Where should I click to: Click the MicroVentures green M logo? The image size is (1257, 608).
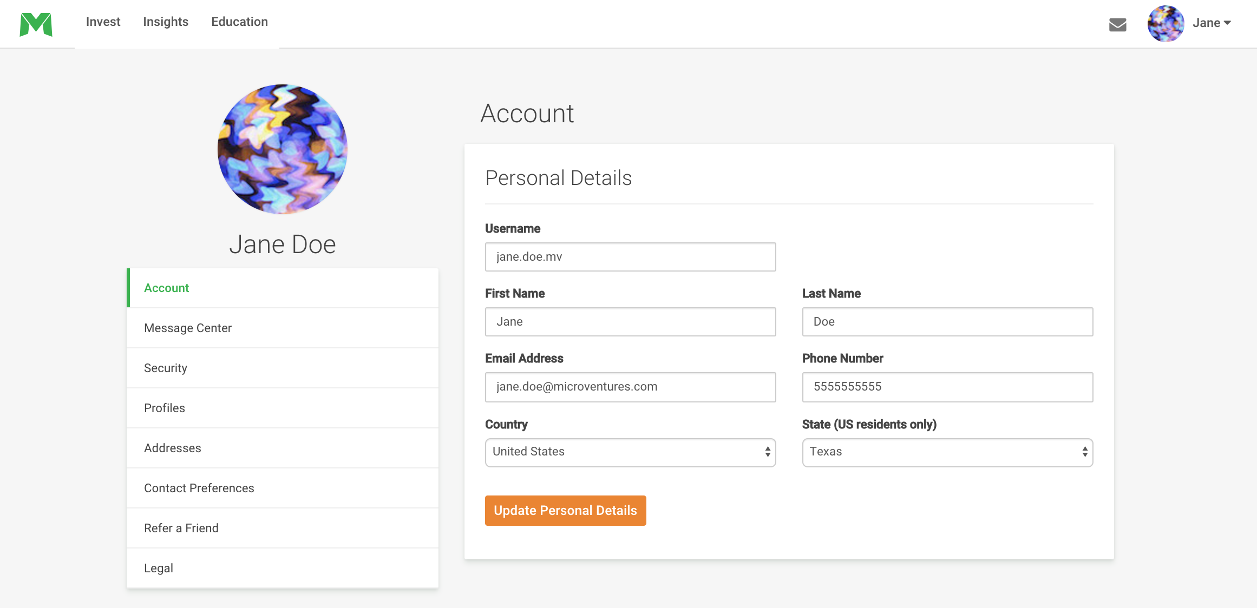click(36, 24)
